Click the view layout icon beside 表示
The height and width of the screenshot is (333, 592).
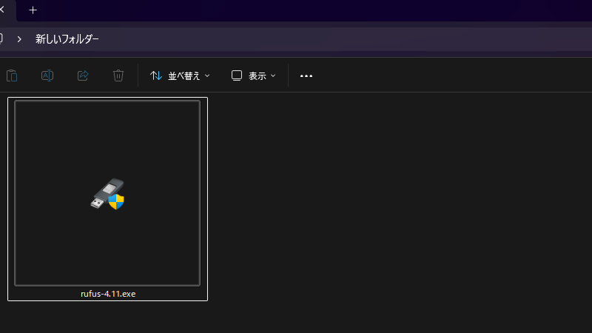click(x=237, y=75)
